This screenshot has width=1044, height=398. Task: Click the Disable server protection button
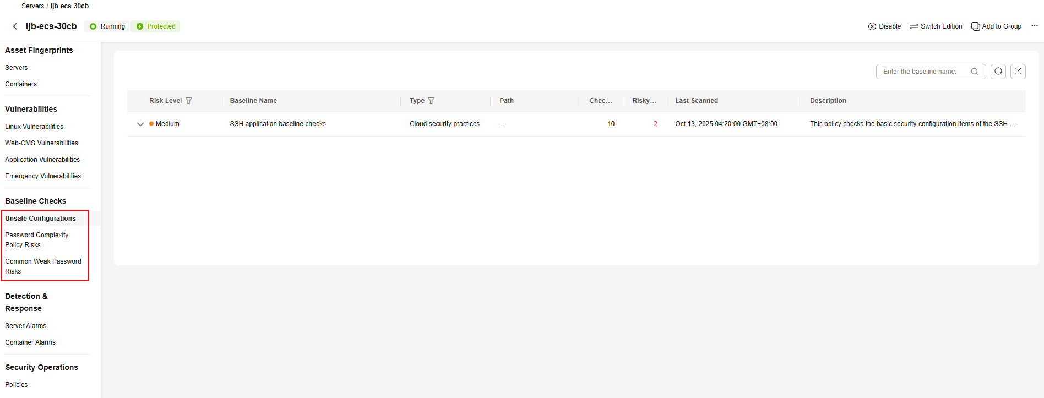click(x=884, y=26)
